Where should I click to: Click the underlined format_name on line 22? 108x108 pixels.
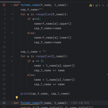tap(30, 103)
